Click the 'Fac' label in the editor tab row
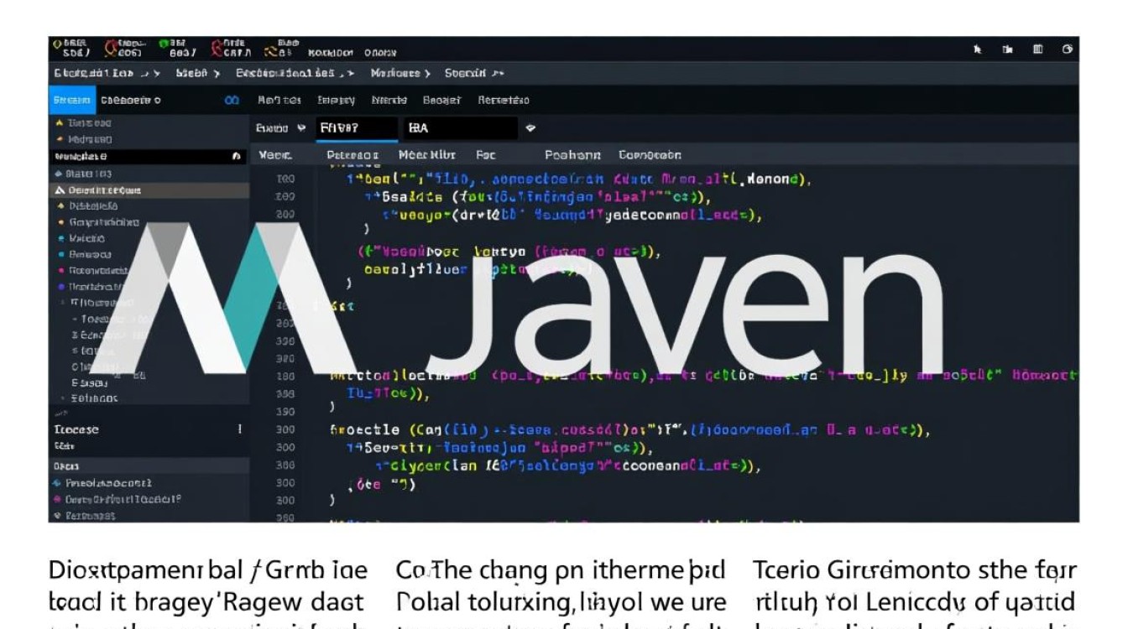This screenshot has height=629, width=1128. [x=485, y=155]
